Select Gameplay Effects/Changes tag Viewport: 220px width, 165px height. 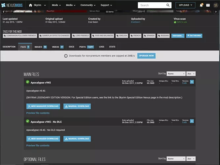tap(54, 36)
